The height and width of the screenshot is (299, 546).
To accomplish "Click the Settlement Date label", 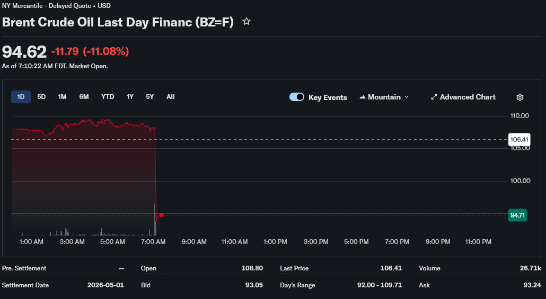I will click(25, 285).
